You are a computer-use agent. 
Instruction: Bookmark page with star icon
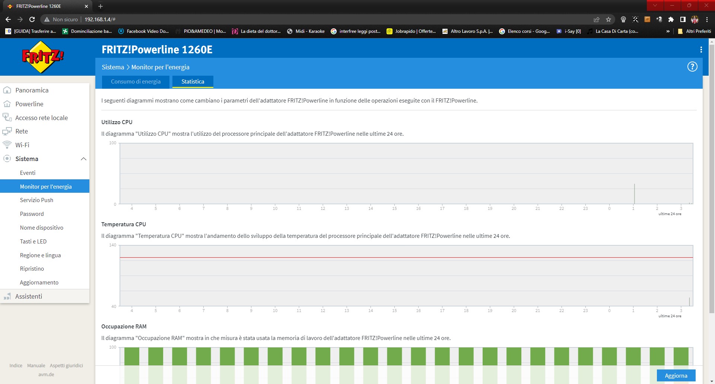click(x=608, y=19)
